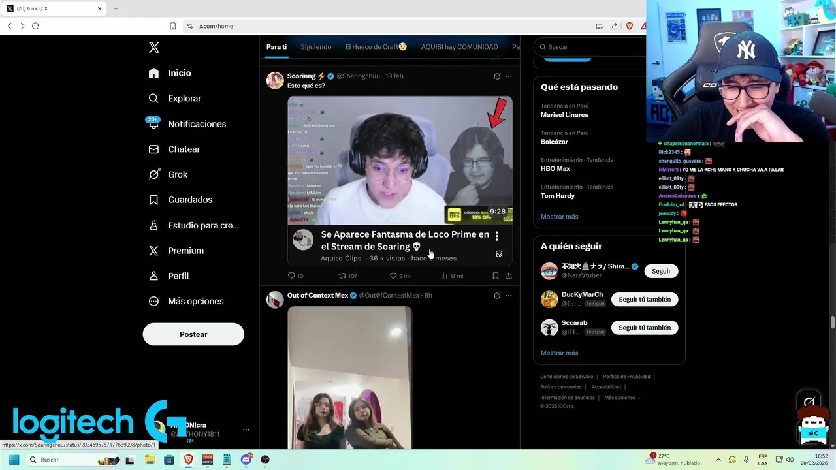This screenshot has width=836, height=470.
Task: Open account menu dots beside username
Action: (x=246, y=430)
